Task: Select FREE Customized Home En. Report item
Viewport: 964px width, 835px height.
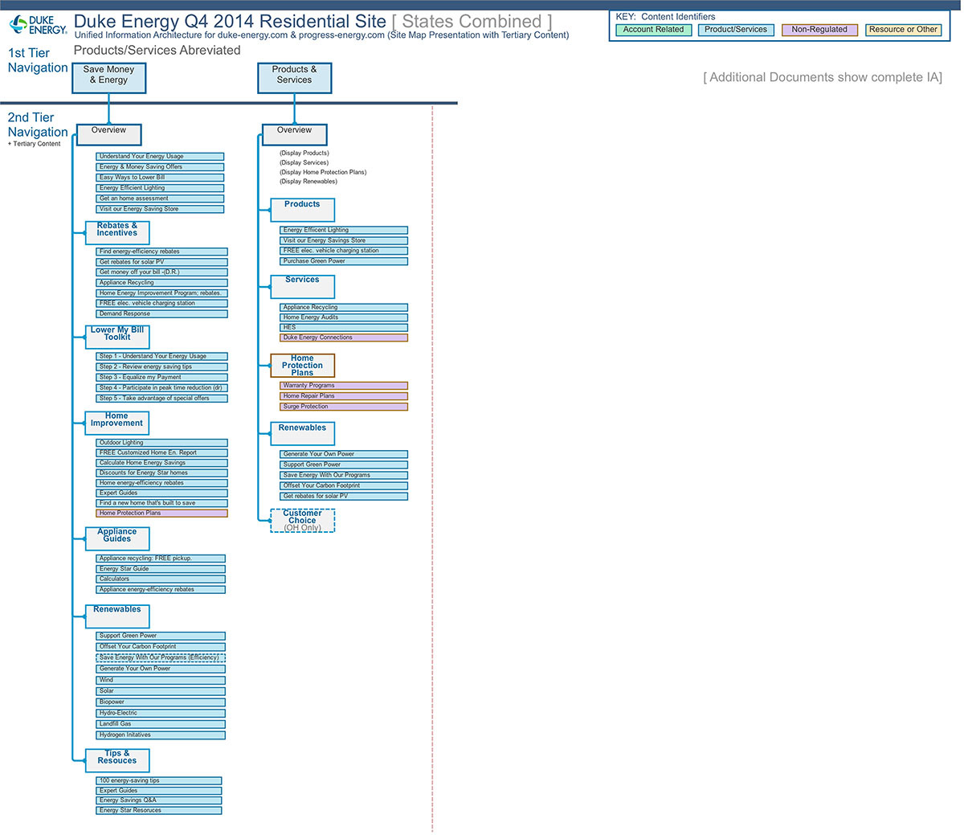Action: click(x=161, y=452)
